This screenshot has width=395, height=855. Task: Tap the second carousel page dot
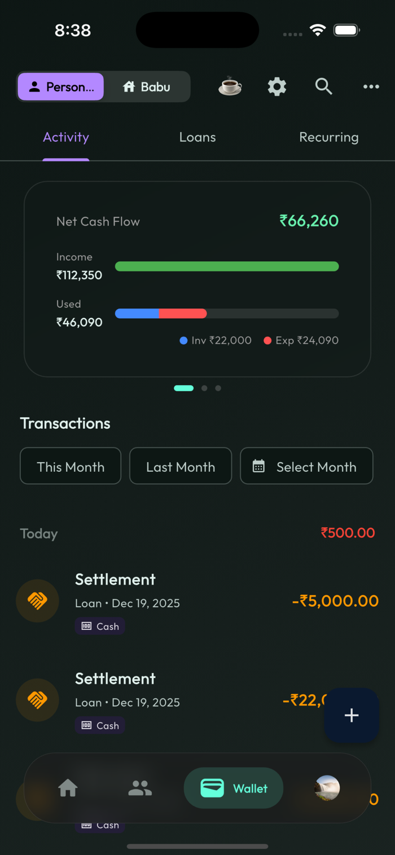[x=204, y=388]
